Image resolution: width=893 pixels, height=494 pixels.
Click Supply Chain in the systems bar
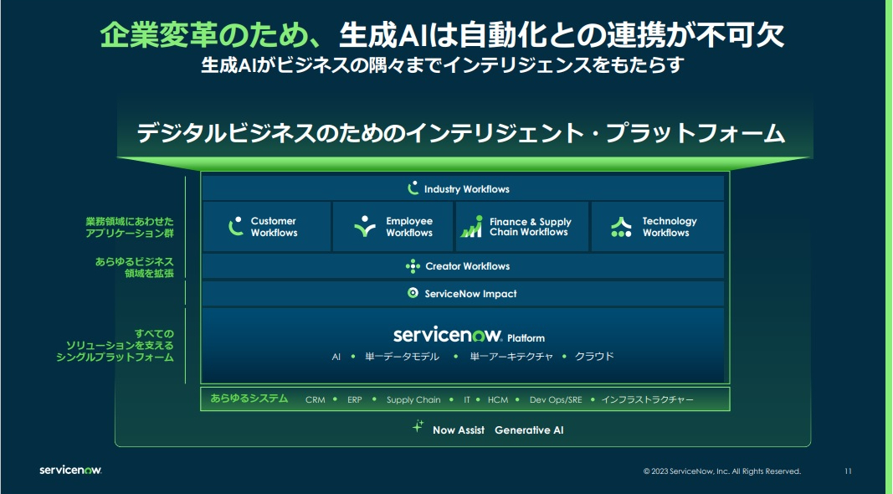(x=413, y=400)
